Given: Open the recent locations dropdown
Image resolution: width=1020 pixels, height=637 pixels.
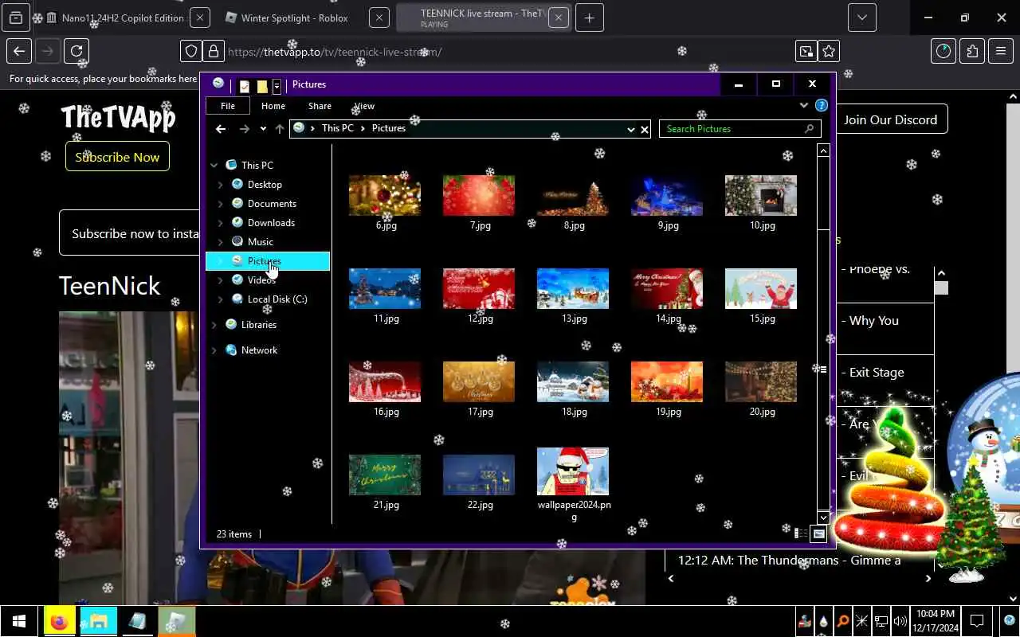Looking at the screenshot, I should coord(263,129).
